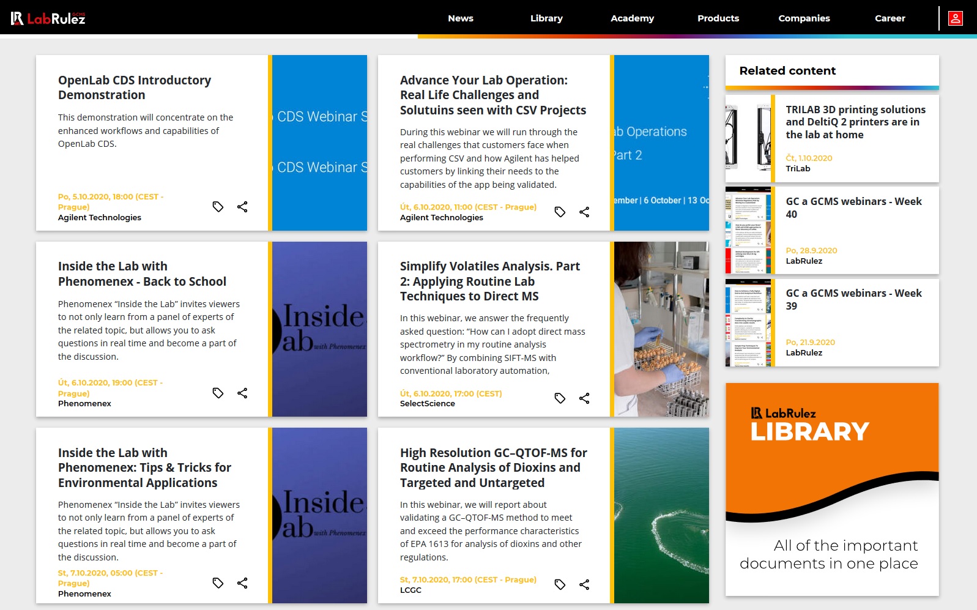Open High Resolution GC-QTOF-MS webinar title
977x610 pixels.
pyautogui.click(x=494, y=467)
